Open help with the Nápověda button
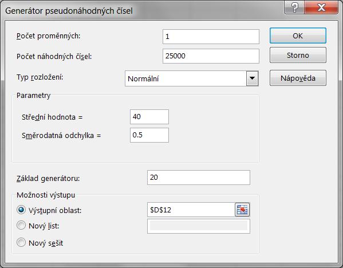Screen dimensions: 343x268 pos(298,78)
